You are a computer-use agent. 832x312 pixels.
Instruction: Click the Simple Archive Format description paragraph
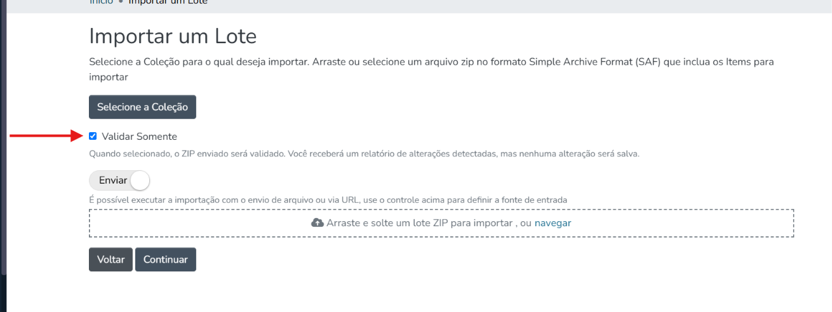pos(431,69)
